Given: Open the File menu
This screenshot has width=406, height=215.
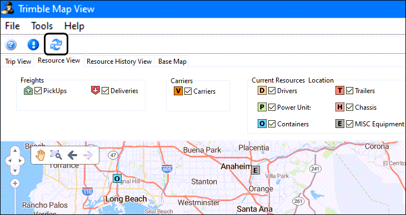Looking at the screenshot, I should tap(12, 26).
